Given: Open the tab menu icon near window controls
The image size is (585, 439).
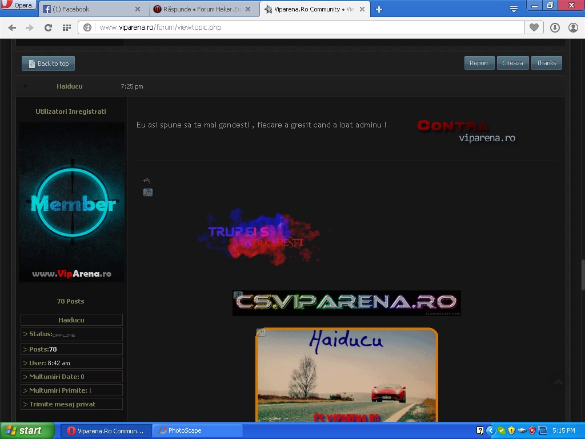Looking at the screenshot, I should (514, 9).
